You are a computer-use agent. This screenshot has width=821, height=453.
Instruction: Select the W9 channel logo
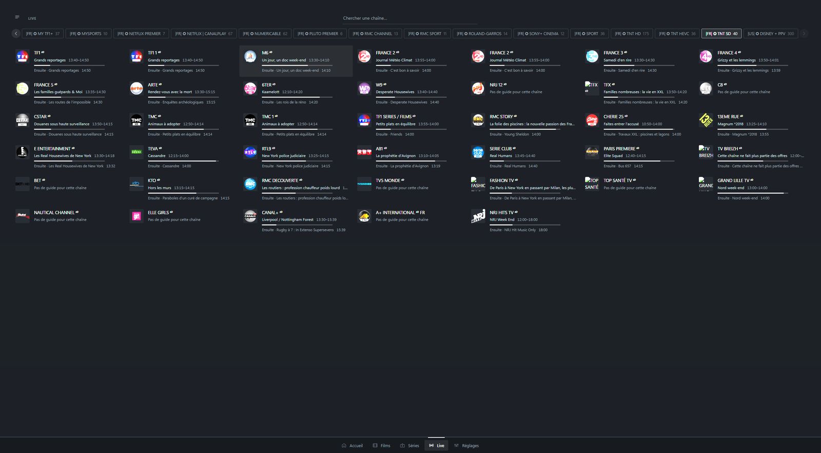(364, 88)
